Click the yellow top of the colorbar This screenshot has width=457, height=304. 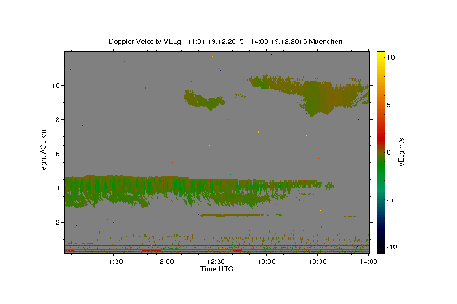pyautogui.click(x=381, y=55)
